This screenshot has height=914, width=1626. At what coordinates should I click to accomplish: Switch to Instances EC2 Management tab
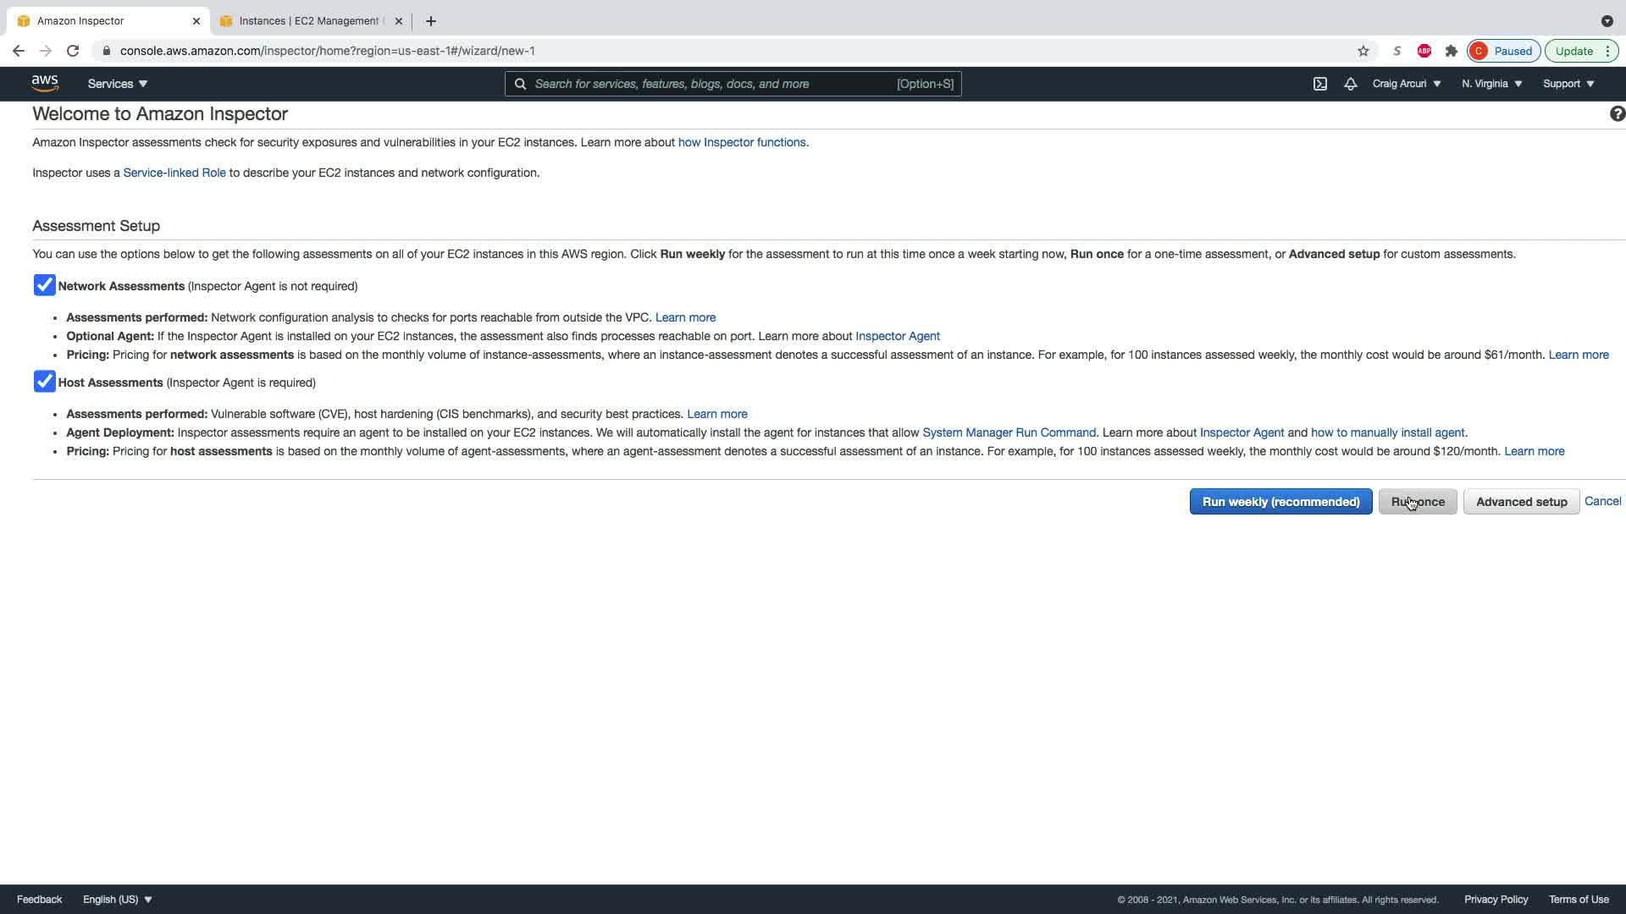(308, 21)
